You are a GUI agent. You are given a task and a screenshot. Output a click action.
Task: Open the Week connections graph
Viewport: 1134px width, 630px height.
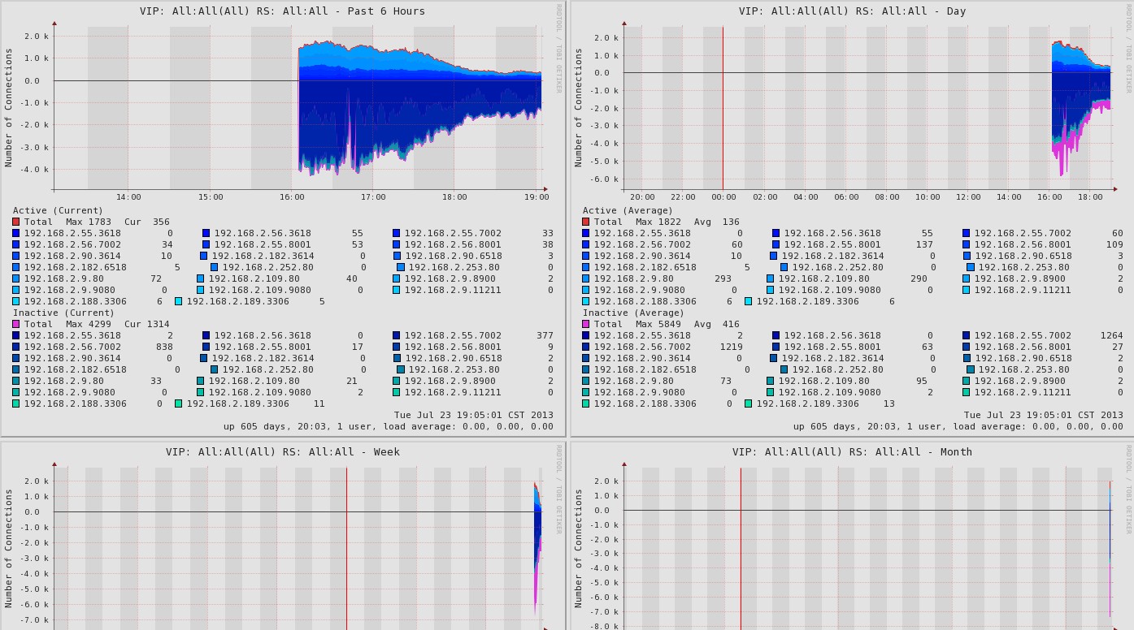click(x=298, y=544)
